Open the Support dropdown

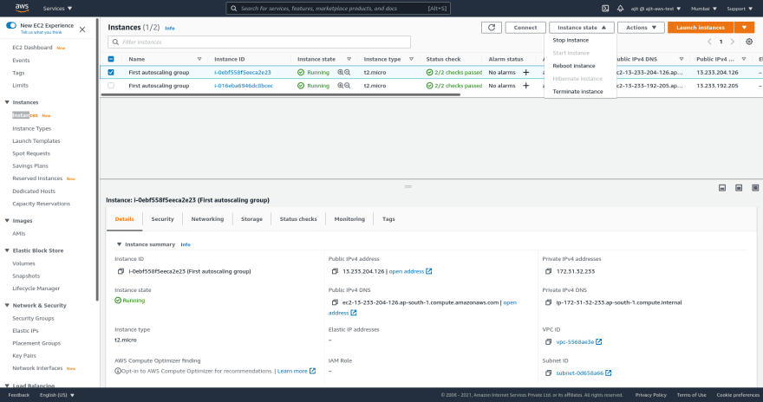point(740,9)
